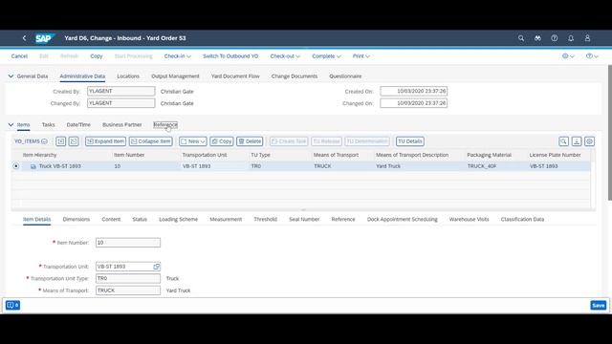
Task: Open the Classification Data tab
Action: [522, 219]
